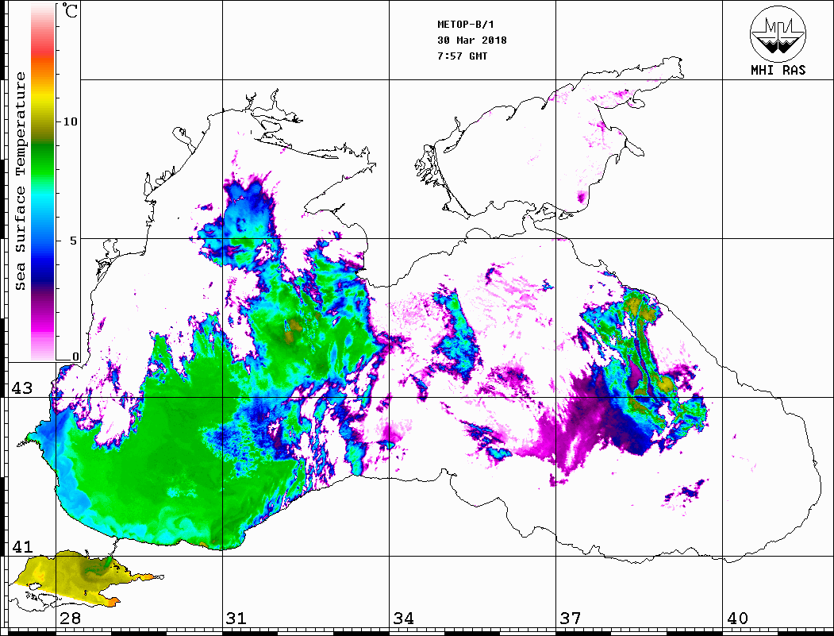Click the yellow Sea of Marmara temperature patch
Image resolution: width=834 pixels, height=636 pixels.
pyautogui.click(x=69, y=577)
